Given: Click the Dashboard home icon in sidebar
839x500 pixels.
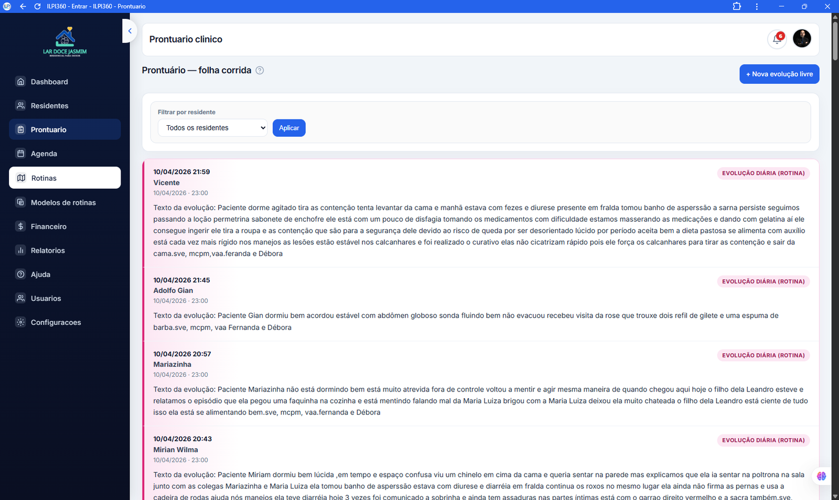Looking at the screenshot, I should pos(20,81).
